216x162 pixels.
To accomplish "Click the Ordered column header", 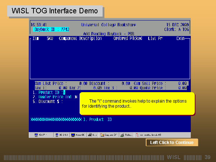I will point(121,38).
